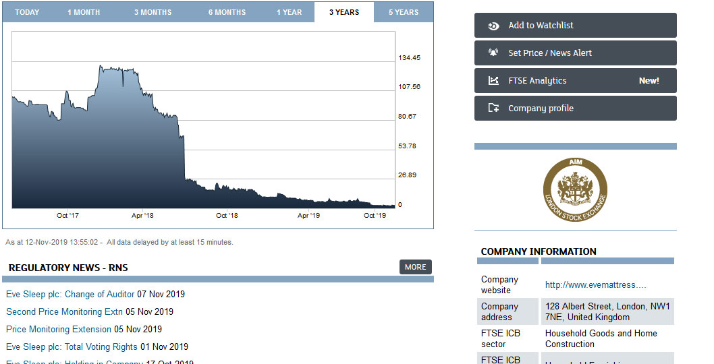The height and width of the screenshot is (364, 714).
Task: Open Set Price / News Alert
Action: point(575,53)
